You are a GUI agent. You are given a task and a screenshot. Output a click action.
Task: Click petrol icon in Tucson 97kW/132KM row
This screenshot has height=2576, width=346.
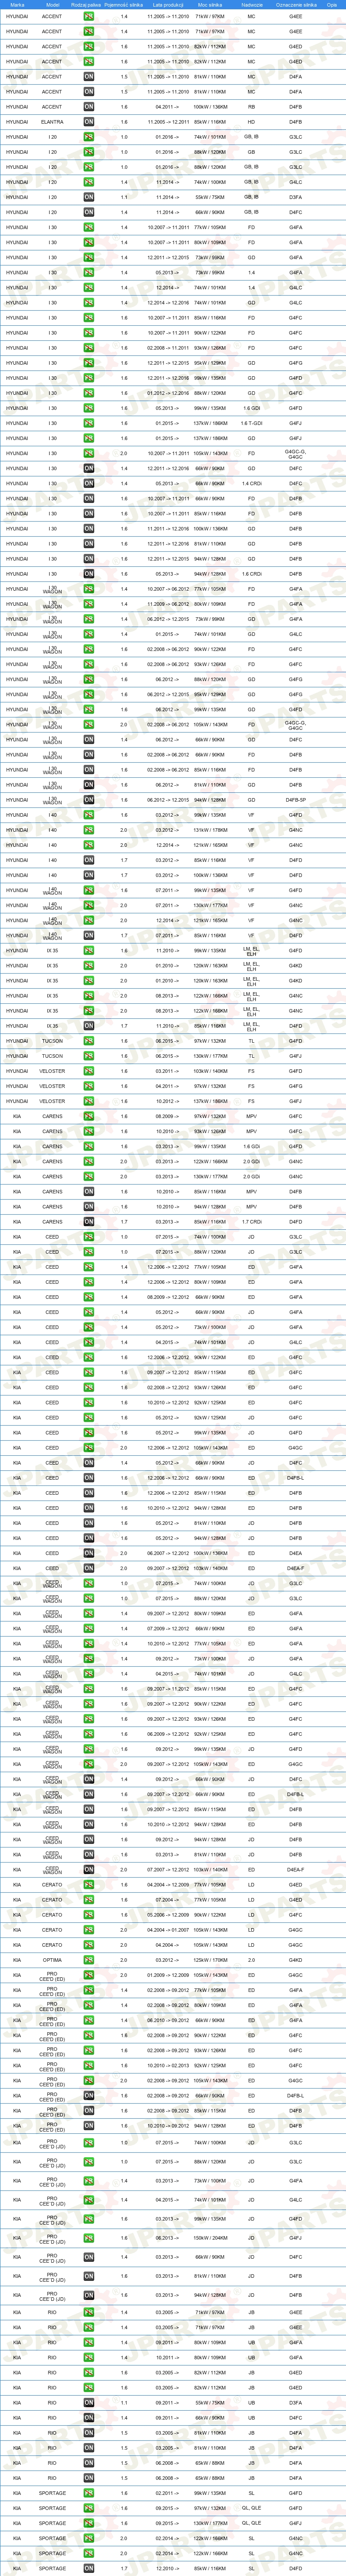pyautogui.click(x=89, y=1041)
